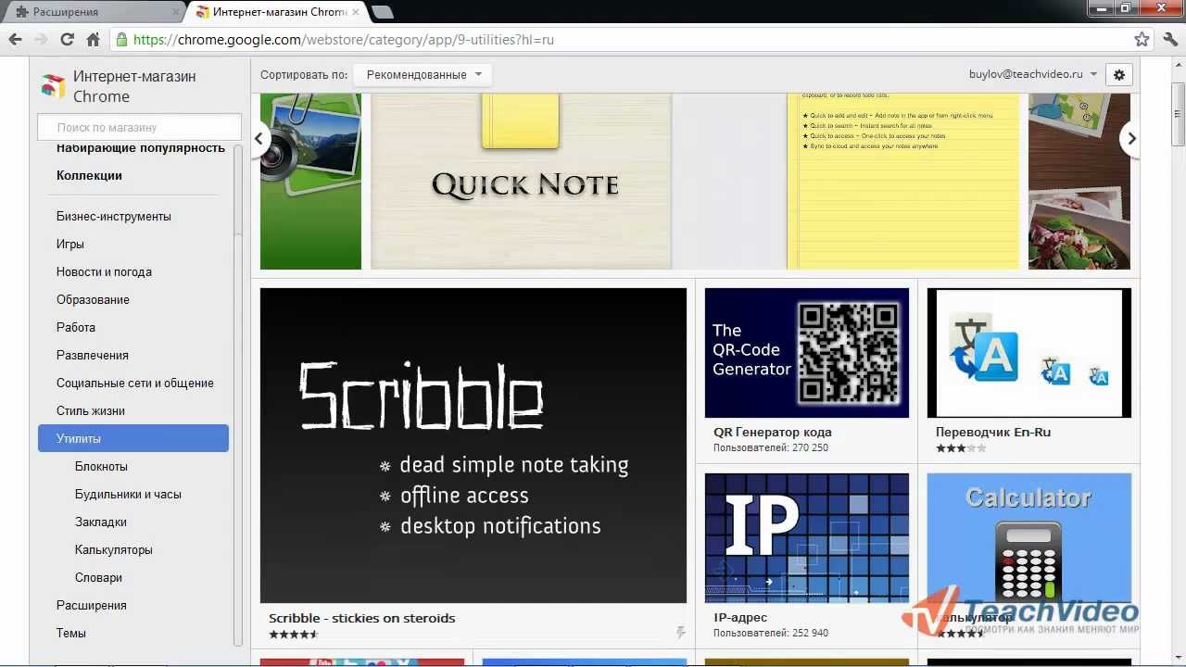Open the Темы sidebar section

point(71,634)
